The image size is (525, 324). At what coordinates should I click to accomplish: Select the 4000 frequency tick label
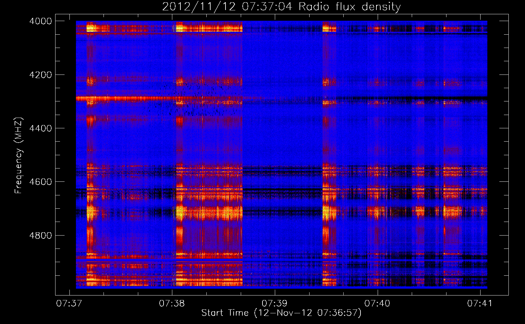coord(41,21)
